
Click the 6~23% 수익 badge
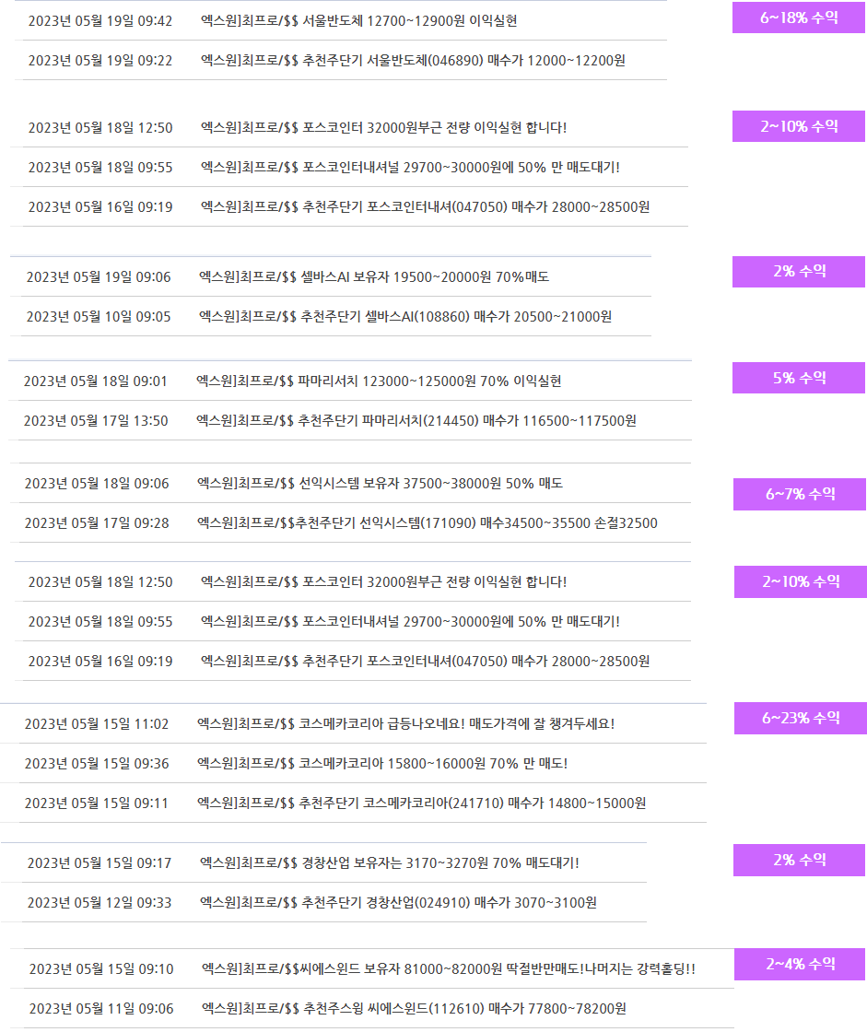click(x=801, y=718)
